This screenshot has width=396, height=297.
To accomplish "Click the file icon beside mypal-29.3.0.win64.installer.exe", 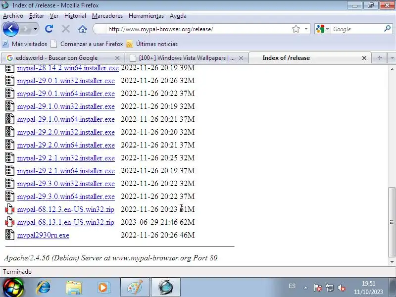I will pos(10,197).
